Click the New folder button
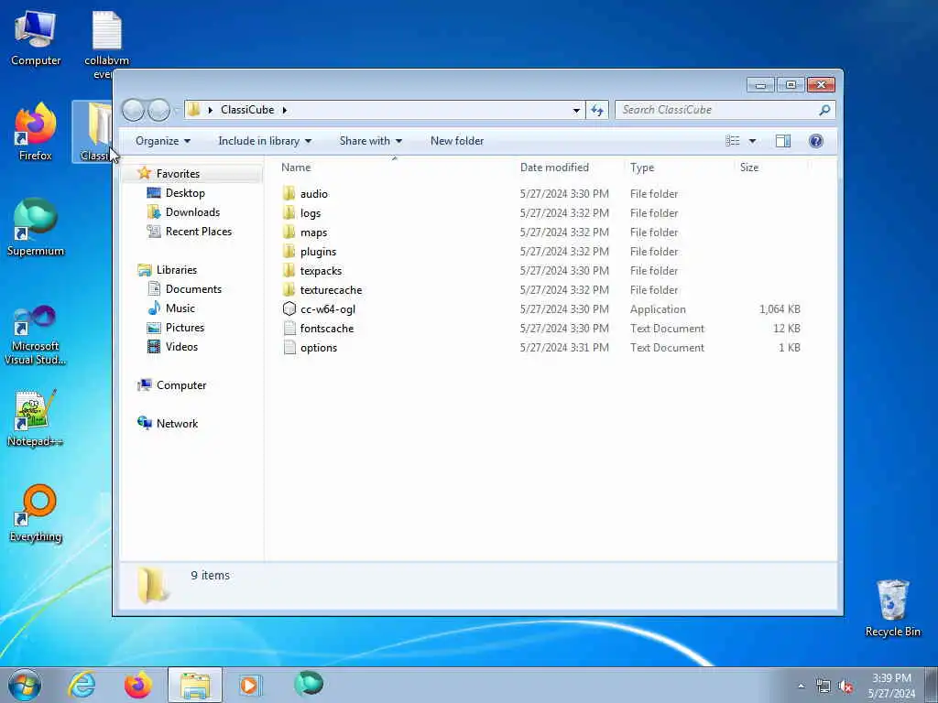Image resolution: width=938 pixels, height=703 pixels. coord(457,141)
